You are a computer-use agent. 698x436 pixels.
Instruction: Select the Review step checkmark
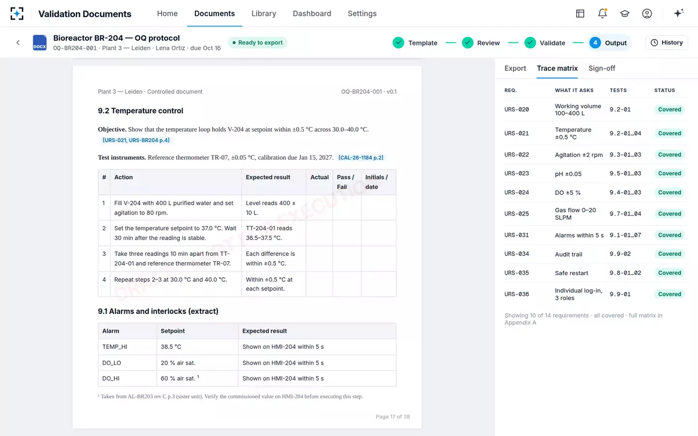[467, 43]
